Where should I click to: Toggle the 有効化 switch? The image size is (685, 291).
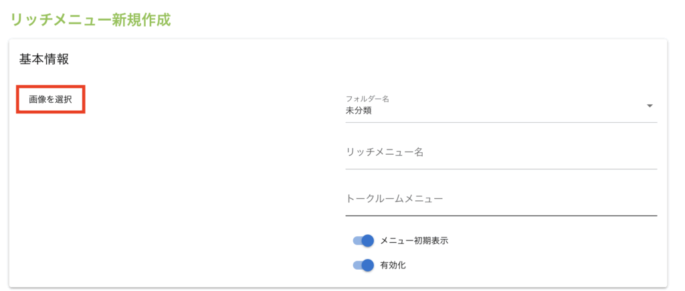(x=363, y=266)
